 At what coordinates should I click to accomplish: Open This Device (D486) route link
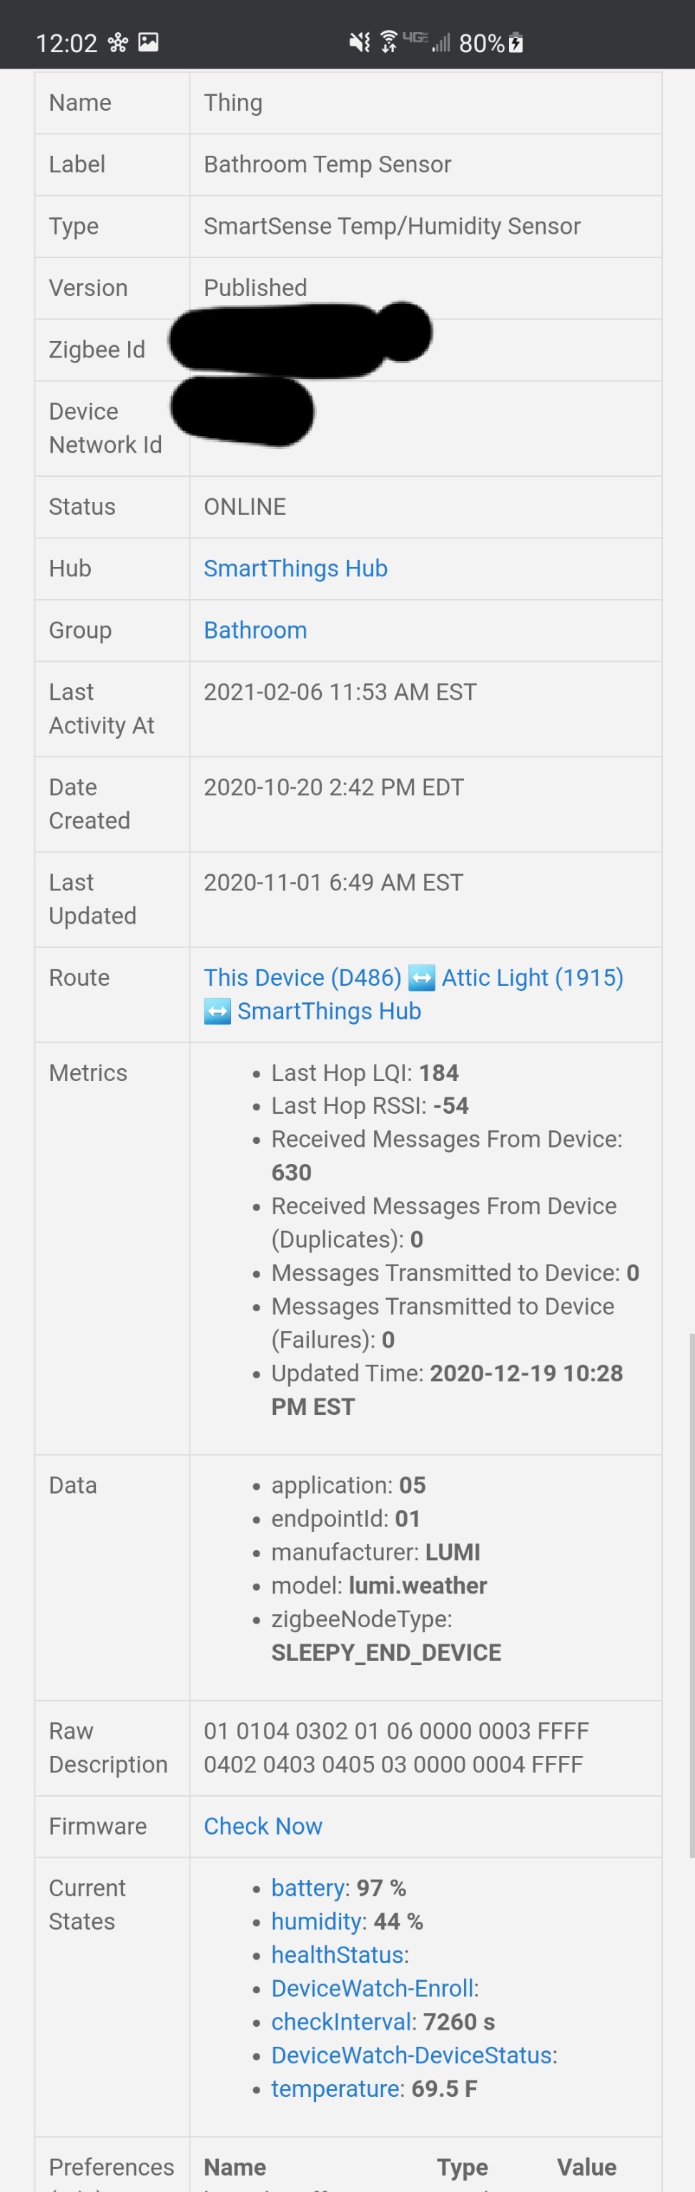302,978
